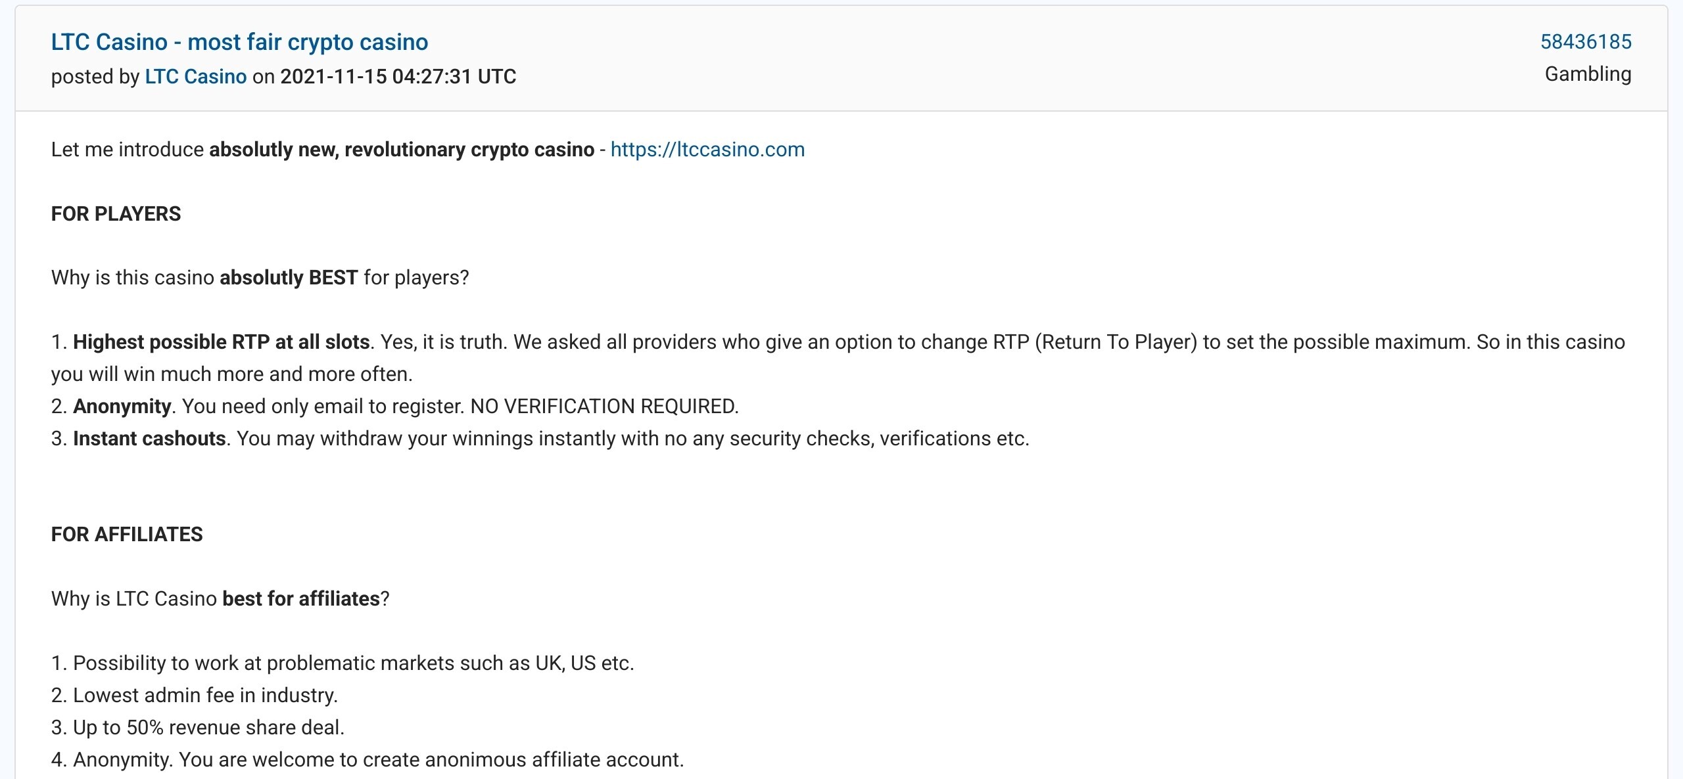Click the FOR AFFILIATES heading
Image resolution: width=1683 pixels, height=779 pixels.
[x=127, y=534]
